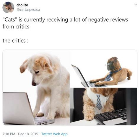Screen dimensions: 140x138
Task: Click the "the critics :" text line
Action: point(15,41)
